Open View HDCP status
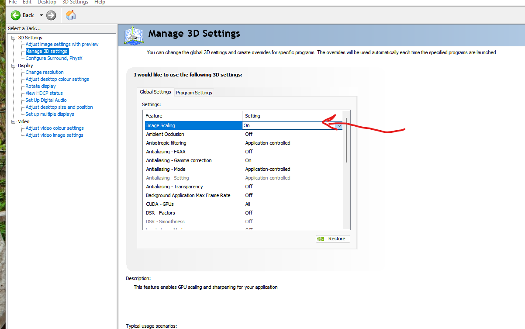The height and width of the screenshot is (329, 525). point(44,93)
